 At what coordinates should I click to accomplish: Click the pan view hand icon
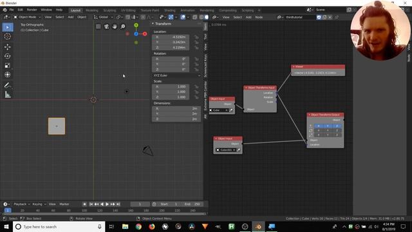[x=115, y=26]
